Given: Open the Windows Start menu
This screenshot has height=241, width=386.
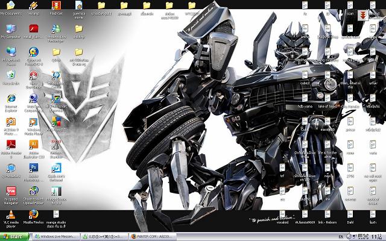Looking at the screenshot, I should pos(14,237).
